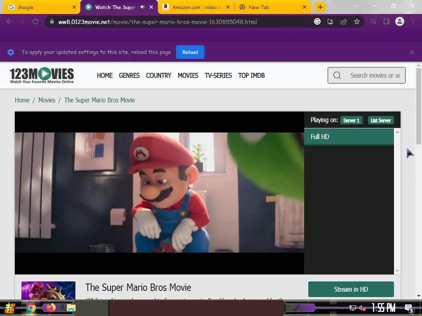Screen dimensions: 422x316
Task: Click the address bar URL
Action: point(157,22)
